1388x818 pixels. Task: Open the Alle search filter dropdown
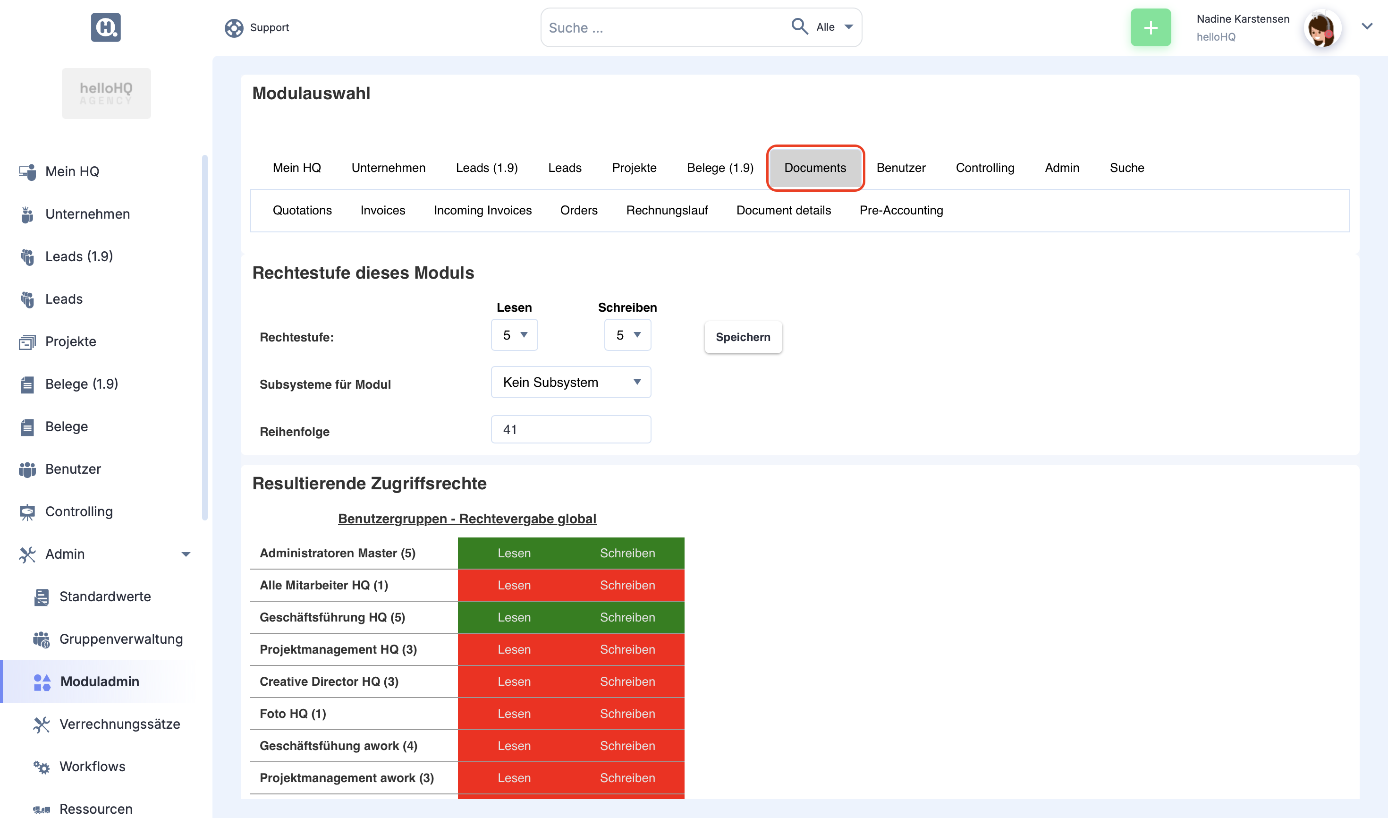(835, 27)
